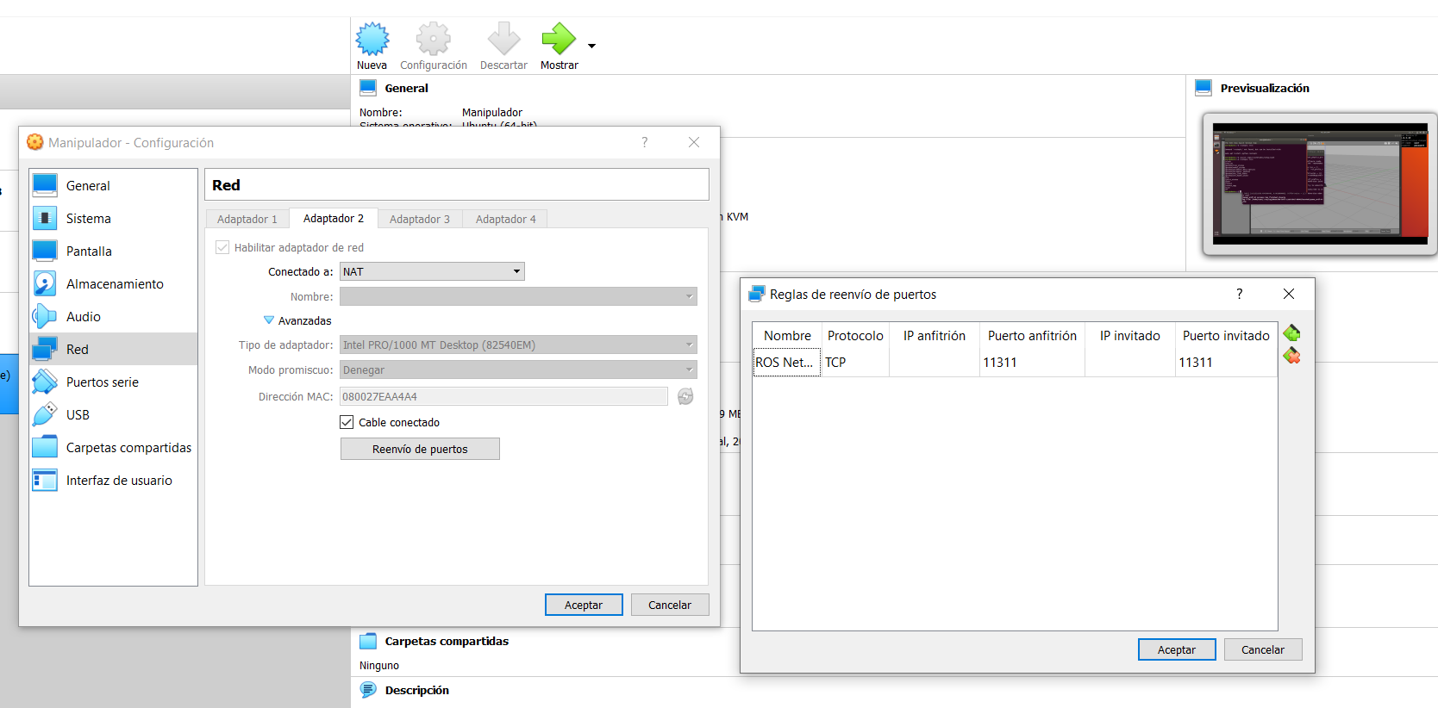Click the Nueva toolbar icon

[x=372, y=39]
